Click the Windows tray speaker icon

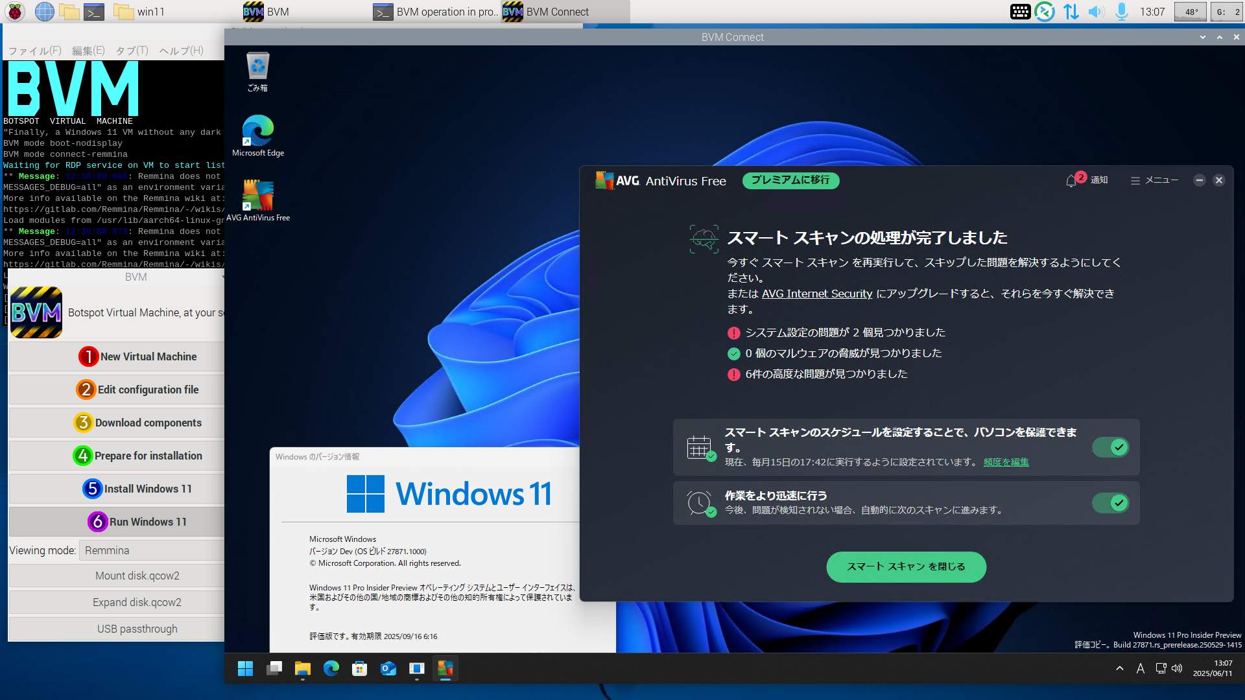1177,668
